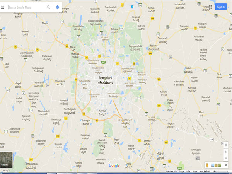Open directions with the blue arrow icon
This screenshot has width=232, height=174.
coord(57,7)
